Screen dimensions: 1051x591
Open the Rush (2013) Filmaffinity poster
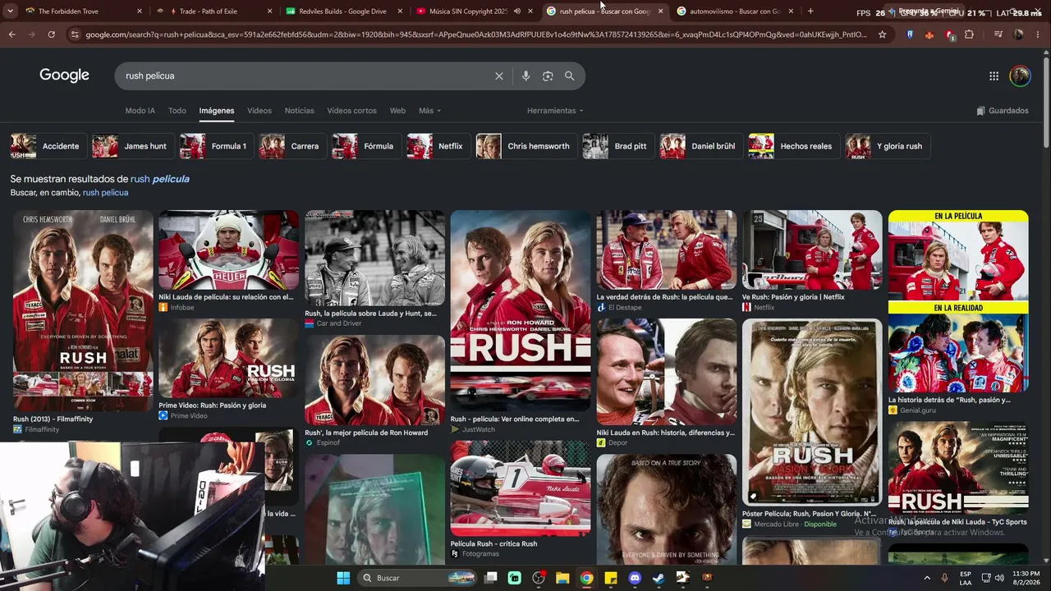[83, 310]
